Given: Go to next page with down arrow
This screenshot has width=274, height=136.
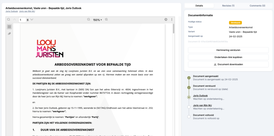Looking at the screenshot, I should [32, 20].
